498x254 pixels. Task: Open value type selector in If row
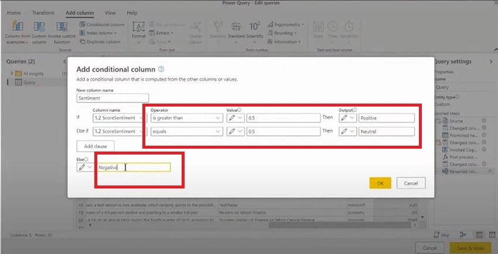click(x=236, y=118)
